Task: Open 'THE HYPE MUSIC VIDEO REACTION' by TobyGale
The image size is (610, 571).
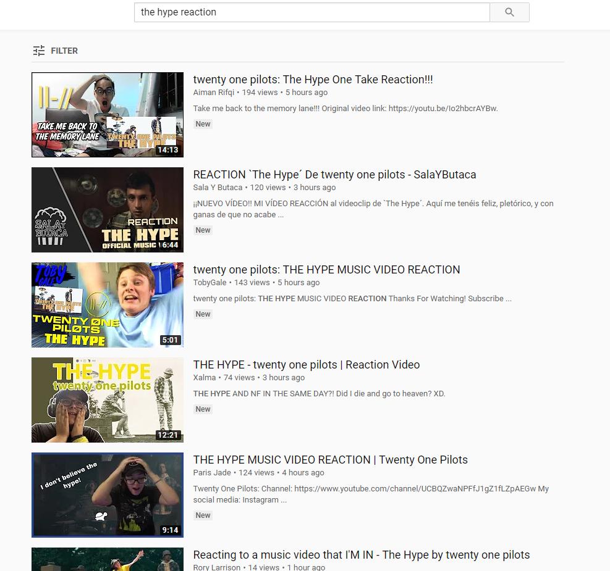Action: (326, 270)
